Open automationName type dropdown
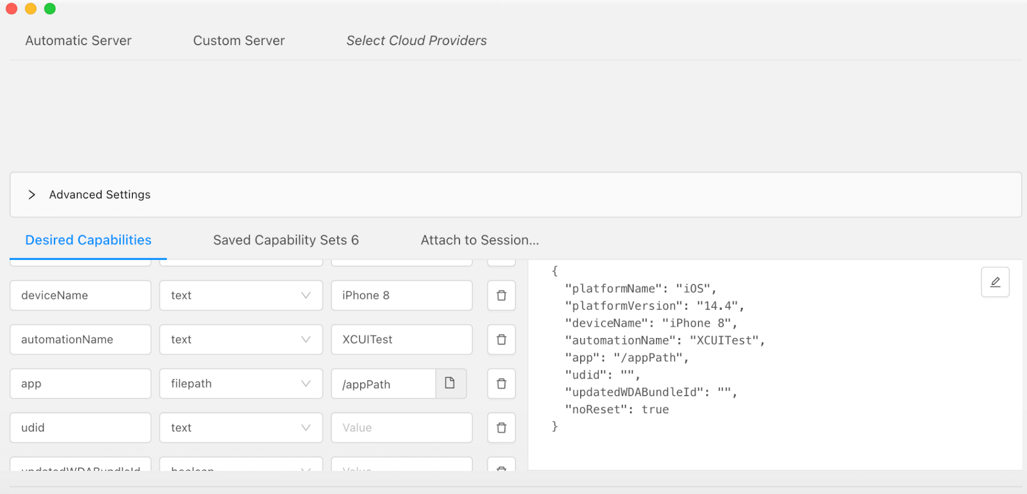The image size is (1027, 494). 241,339
